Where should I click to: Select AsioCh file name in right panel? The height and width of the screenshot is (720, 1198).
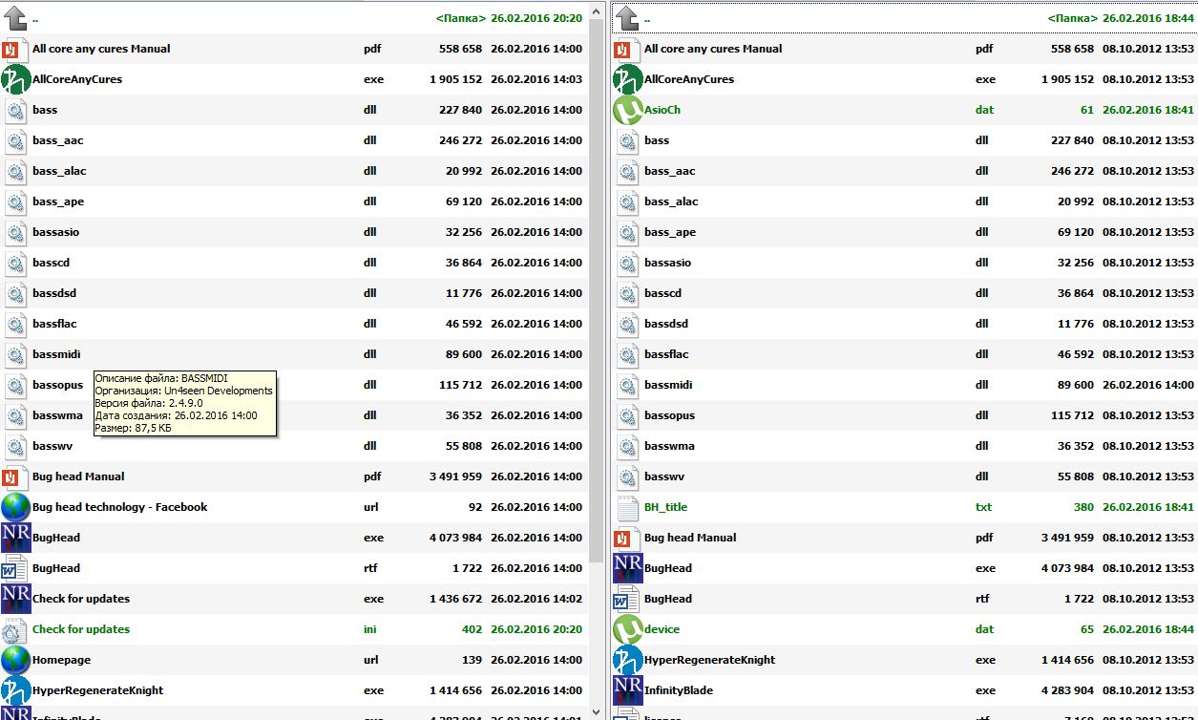click(662, 110)
